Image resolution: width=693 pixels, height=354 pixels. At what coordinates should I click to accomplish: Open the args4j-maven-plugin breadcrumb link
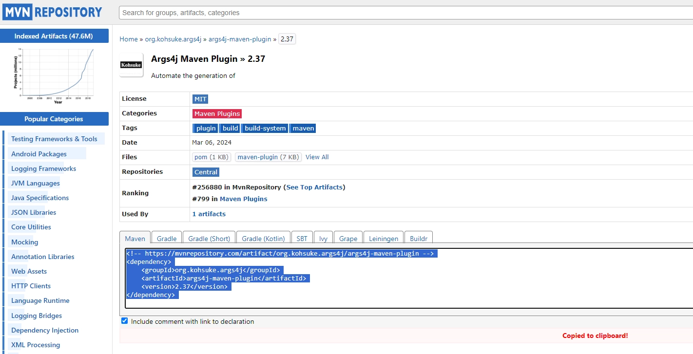240,39
